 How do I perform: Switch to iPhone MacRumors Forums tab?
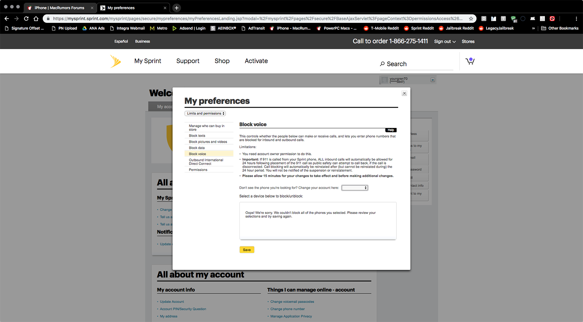coord(59,8)
